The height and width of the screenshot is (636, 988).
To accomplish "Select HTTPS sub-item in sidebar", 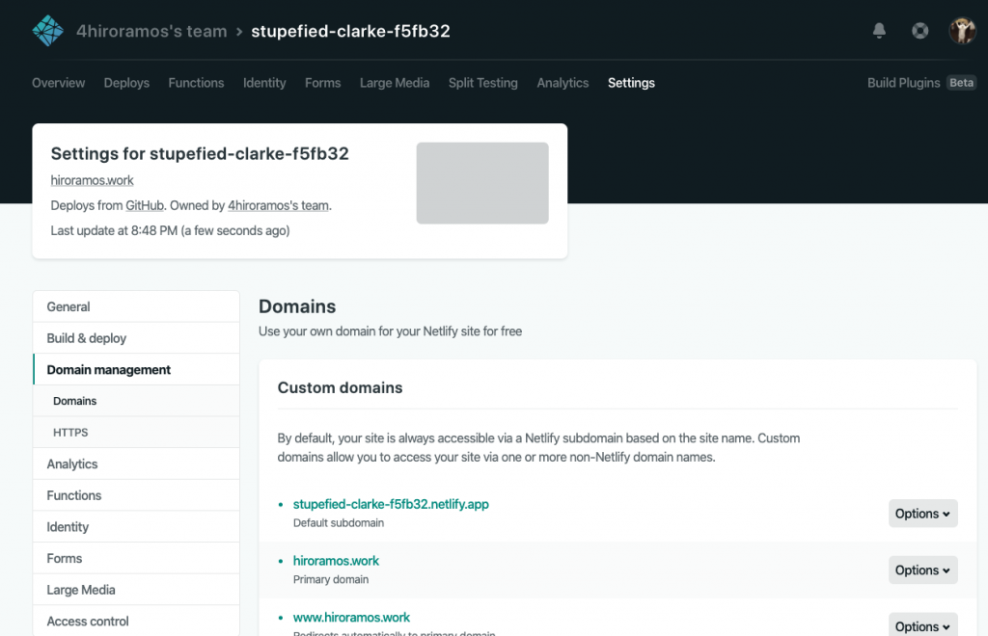I will tap(136, 432).
